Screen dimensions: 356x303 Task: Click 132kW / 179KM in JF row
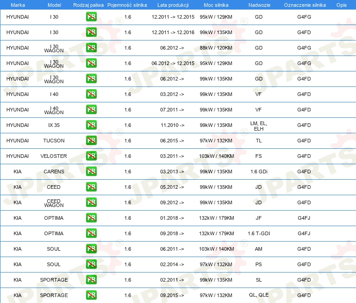point(216,218)
